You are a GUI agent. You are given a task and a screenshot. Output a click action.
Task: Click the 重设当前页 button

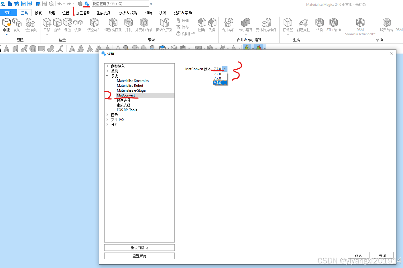[x=139, y=248]
